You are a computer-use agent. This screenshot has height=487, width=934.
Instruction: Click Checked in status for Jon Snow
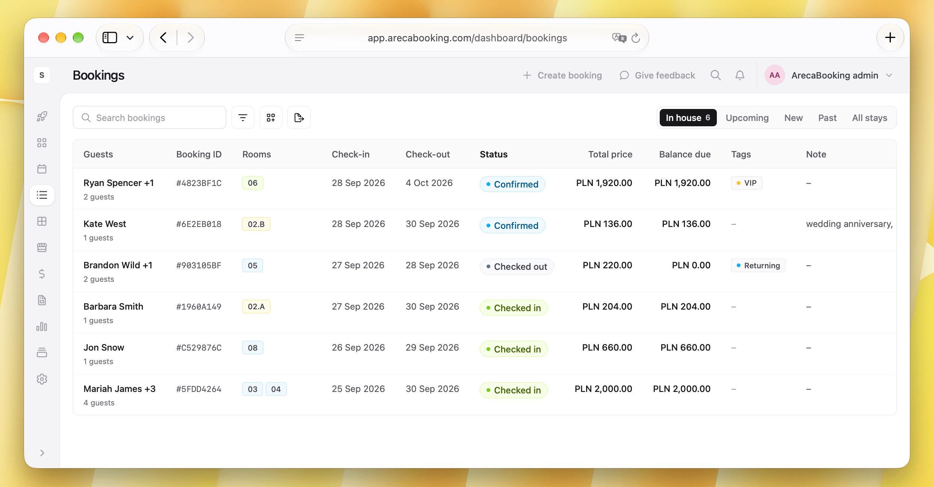(x=513, y=349)
